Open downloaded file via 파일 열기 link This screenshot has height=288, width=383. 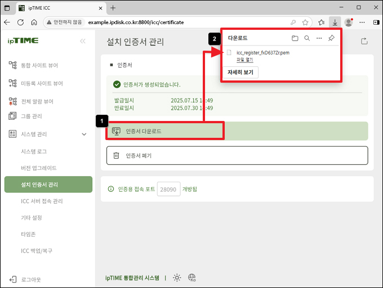click(244, 60)
